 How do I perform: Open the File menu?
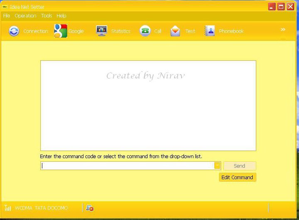click(6, 16)
